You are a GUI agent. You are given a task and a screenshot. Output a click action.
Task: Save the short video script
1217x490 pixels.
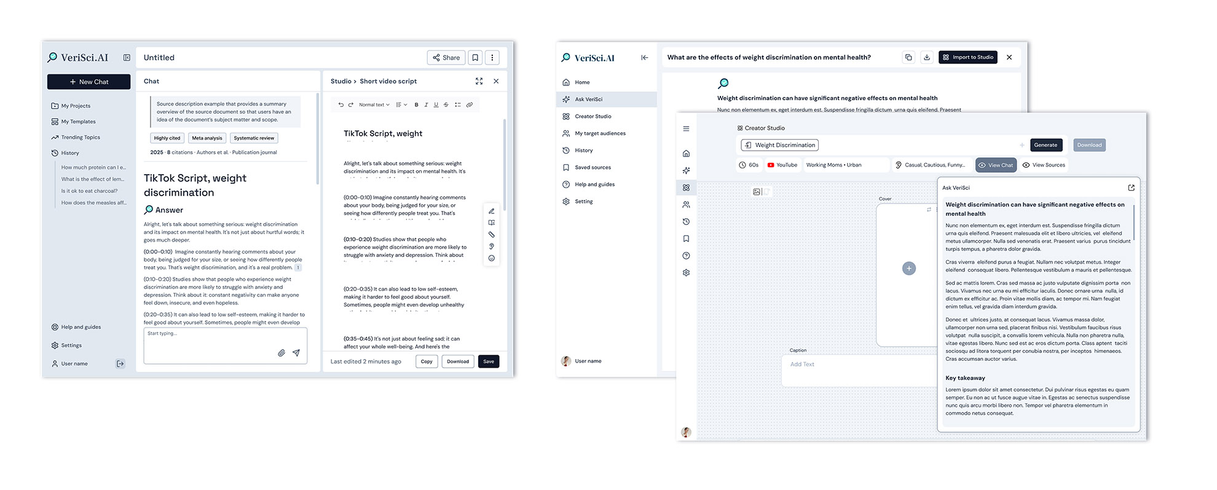pyautogui.click(x=489, y=362)
